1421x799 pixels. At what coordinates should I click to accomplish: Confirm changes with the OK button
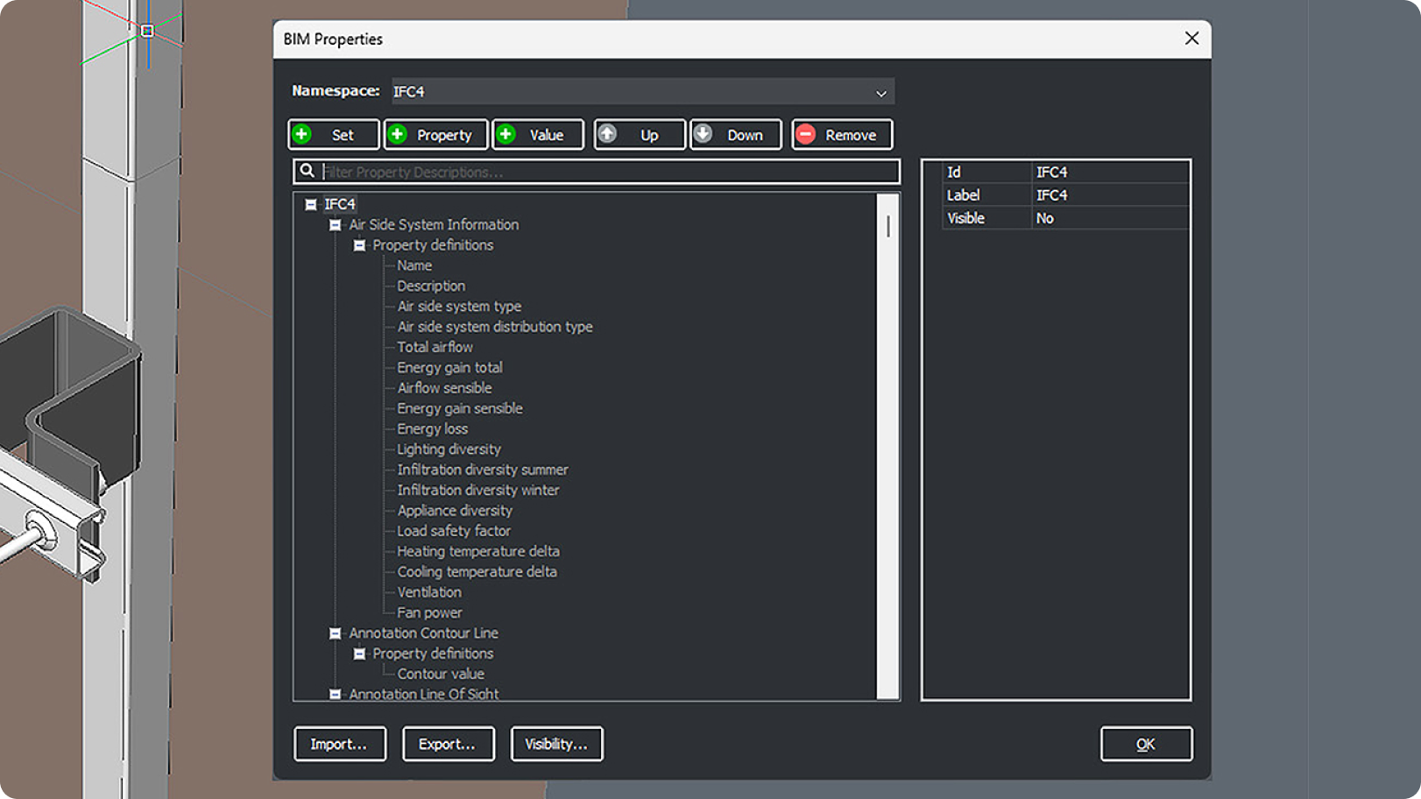click(1146, 744)
